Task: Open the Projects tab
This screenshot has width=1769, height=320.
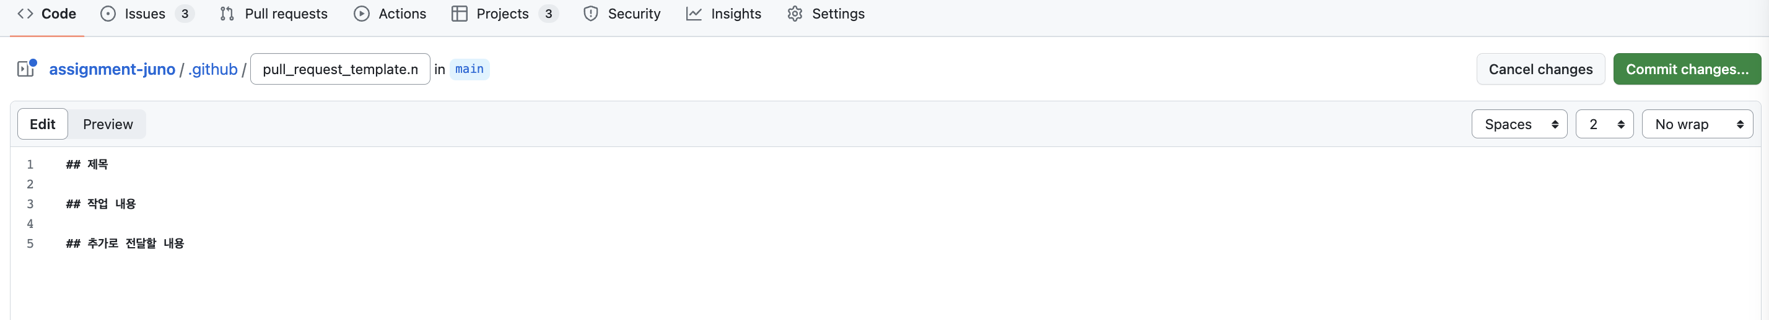Action: (x=505, y=14)
